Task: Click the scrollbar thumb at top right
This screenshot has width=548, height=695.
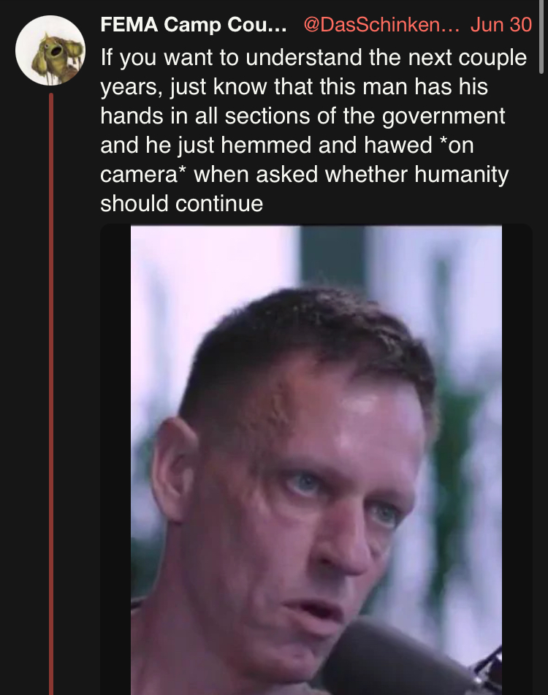Action: (541, 37)
